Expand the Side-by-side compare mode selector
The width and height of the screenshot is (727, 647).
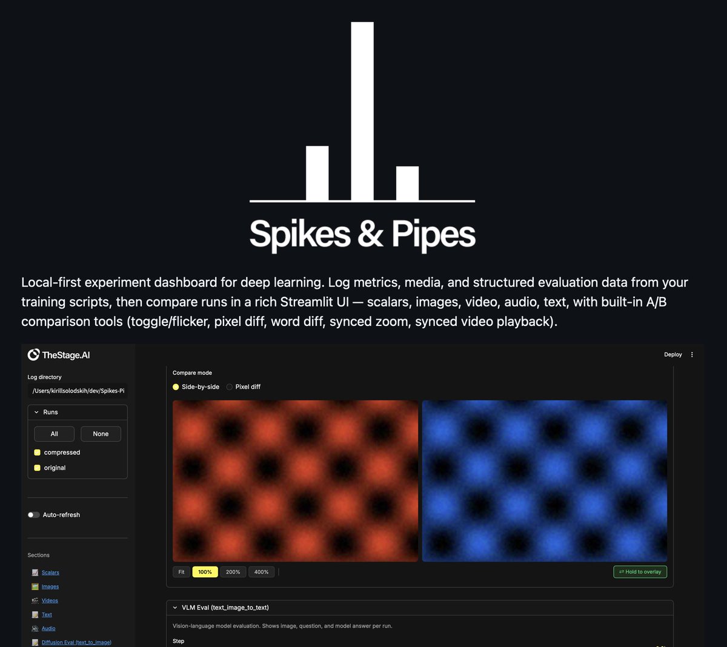click(x=175, y=387)
